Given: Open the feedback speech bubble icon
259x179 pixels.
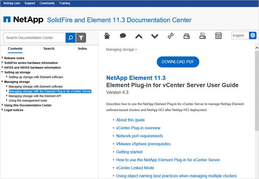Looking at the screenshot, I should point(123,35).
